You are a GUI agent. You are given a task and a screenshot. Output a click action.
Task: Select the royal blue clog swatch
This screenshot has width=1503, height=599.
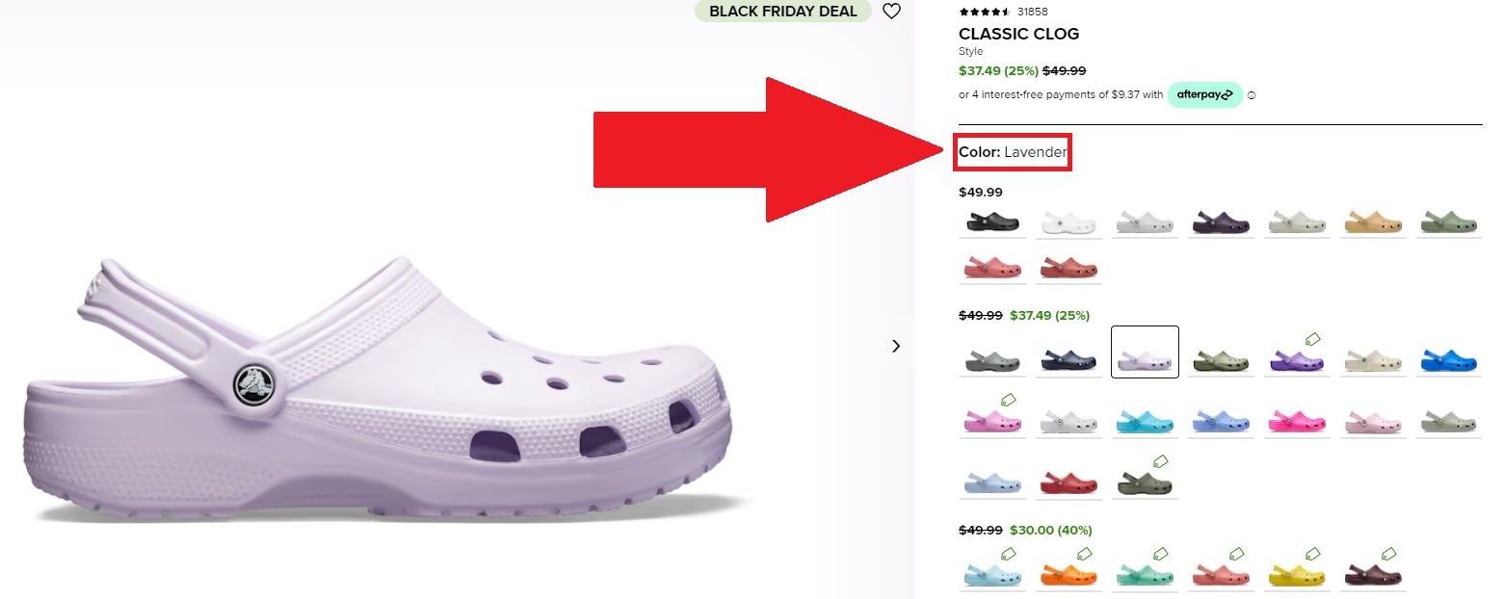pos(1448,361)
